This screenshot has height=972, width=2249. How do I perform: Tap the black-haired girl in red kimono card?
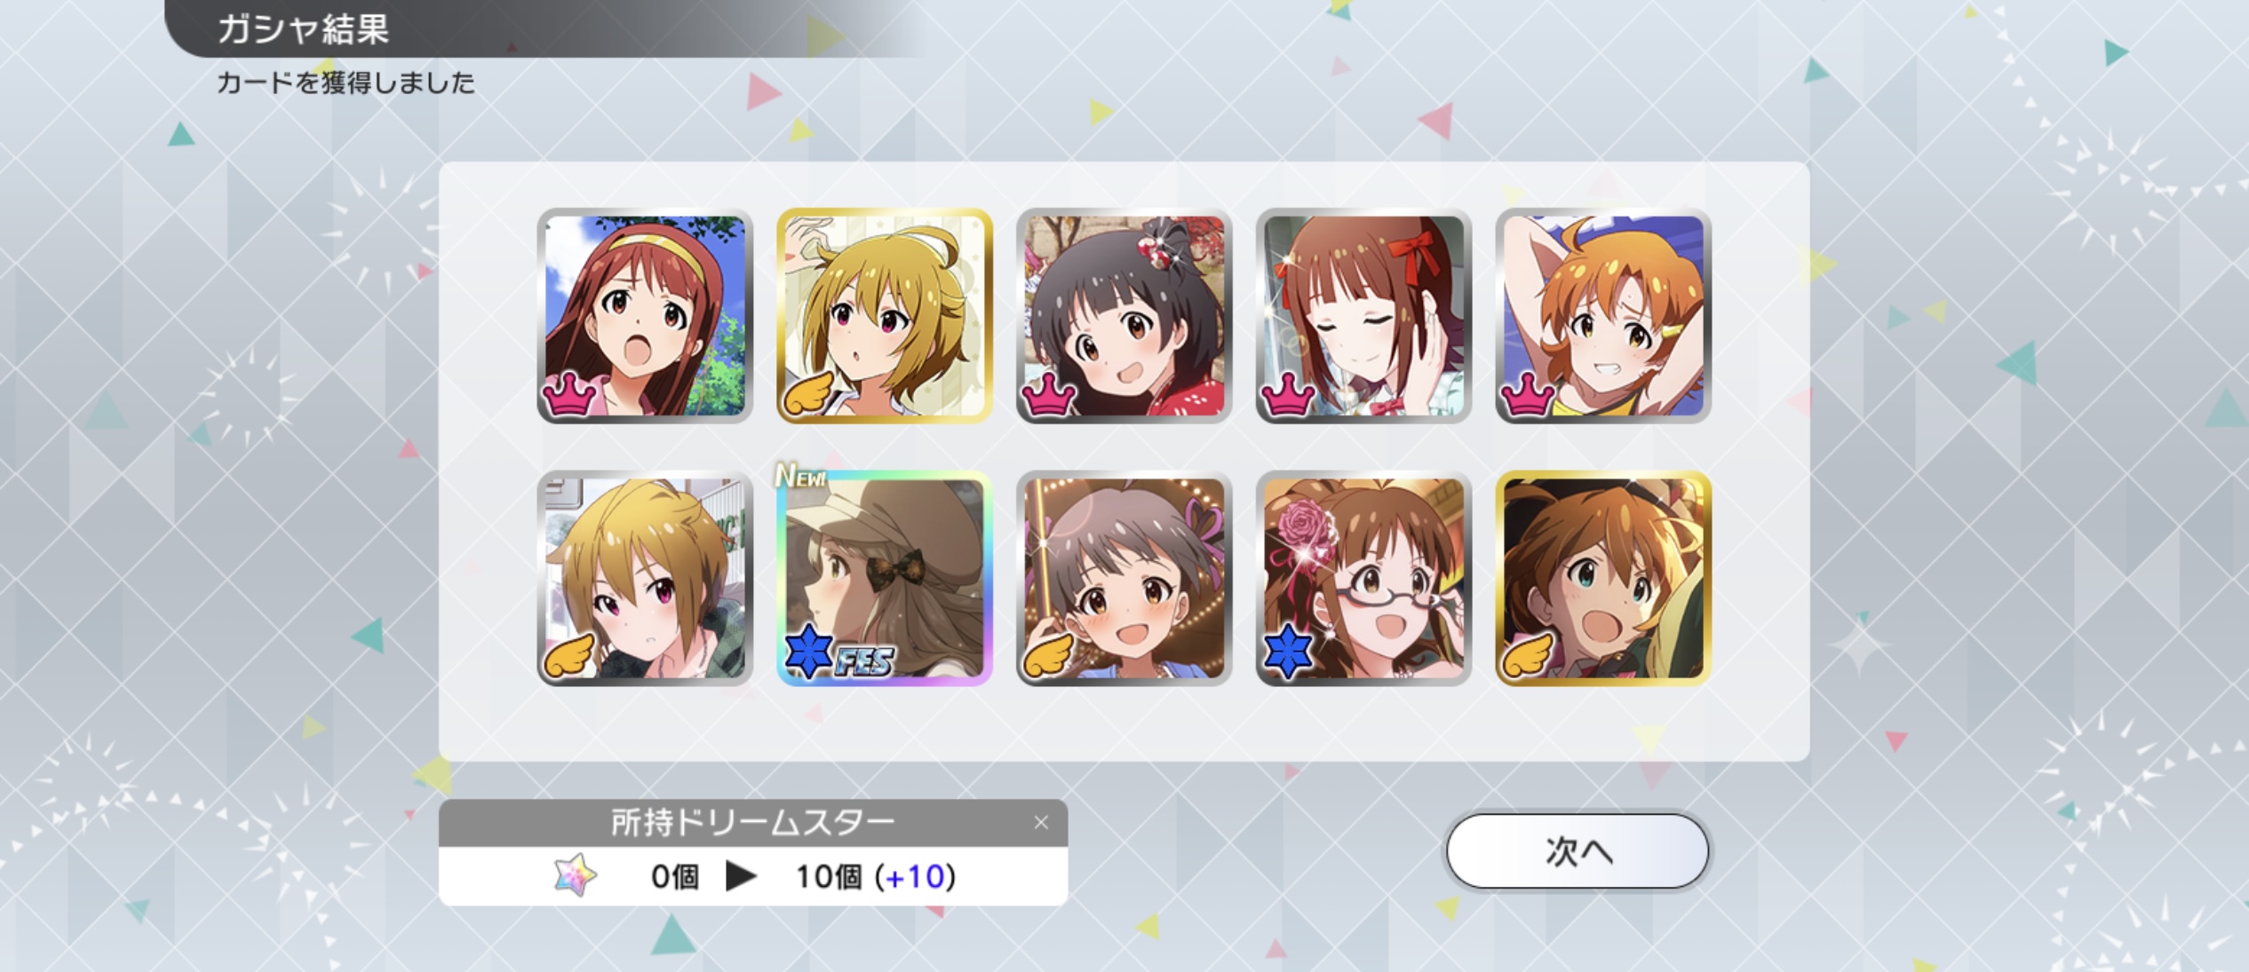tap(1124, 316)
